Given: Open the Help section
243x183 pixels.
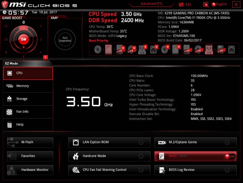Looking at the screenshot, I should tap(28, 125).
